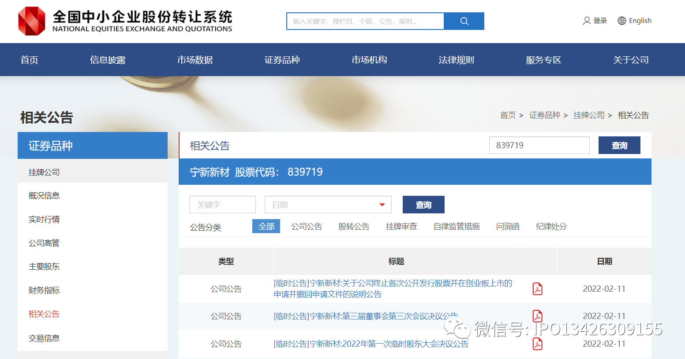Image resolution: width=685 pixels, height=359 pixels.
Task: Click the 登录 login link
Action: 600,21
